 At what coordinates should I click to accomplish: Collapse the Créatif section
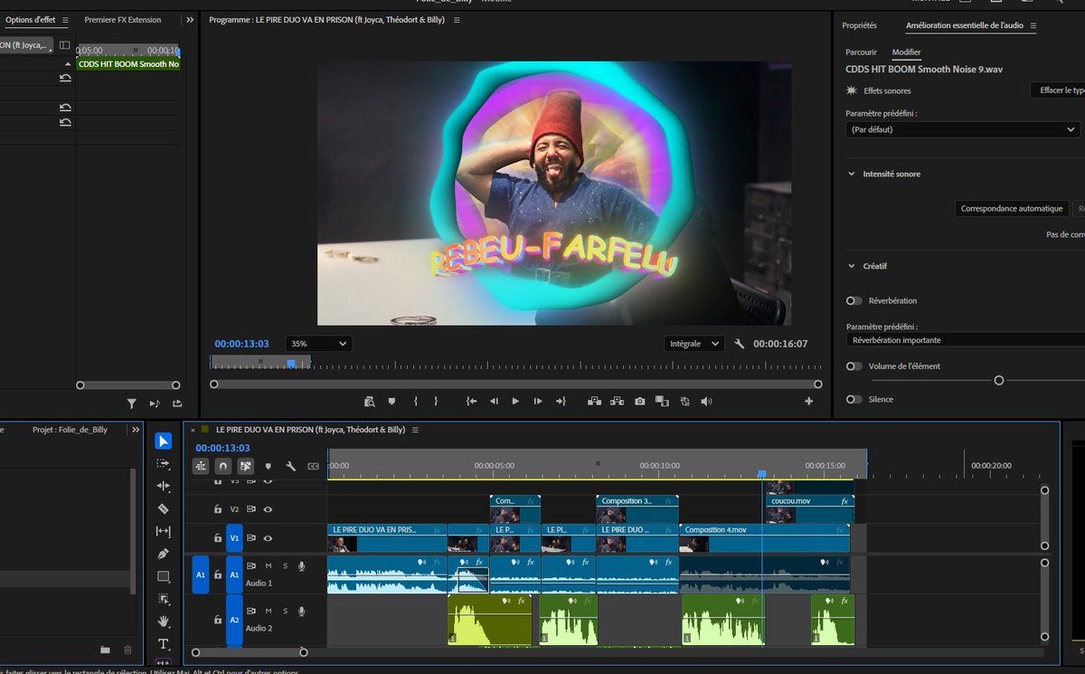(x=852, y=266)
